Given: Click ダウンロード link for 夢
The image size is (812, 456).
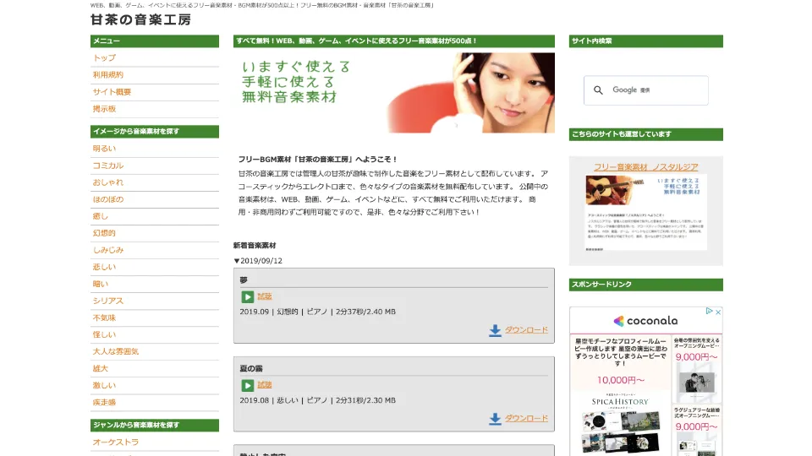Looking at the screenshot, I should pos(526,330).
